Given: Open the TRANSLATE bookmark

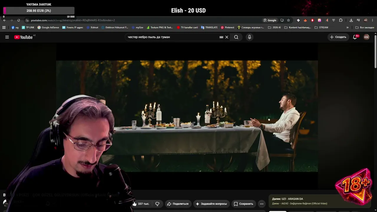Looking at the screenshot, I should (209, 27).
